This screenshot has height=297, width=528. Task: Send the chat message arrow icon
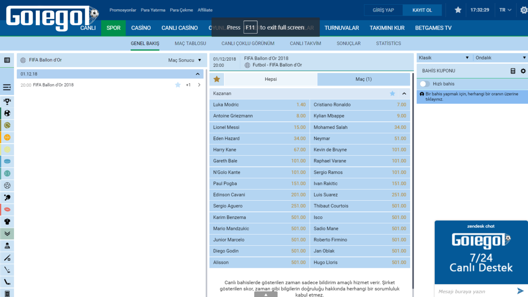[520, 291]
